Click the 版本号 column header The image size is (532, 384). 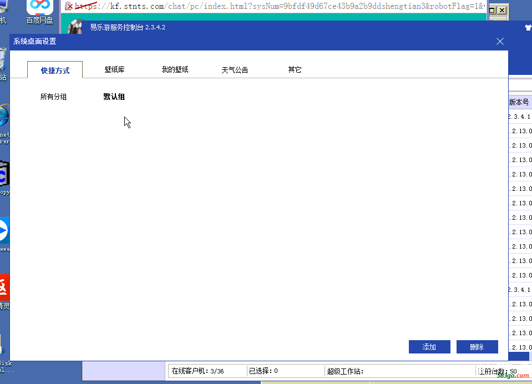tap(519, 102)
